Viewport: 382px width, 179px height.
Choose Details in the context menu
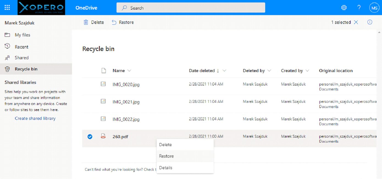[x=185, y=167]
